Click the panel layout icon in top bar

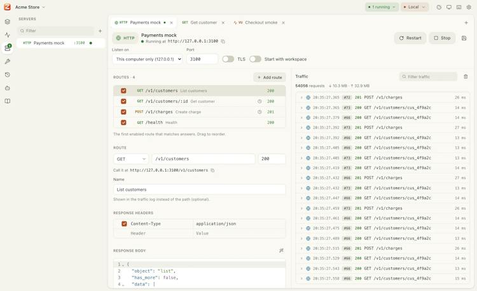click(x=459, y=7)
